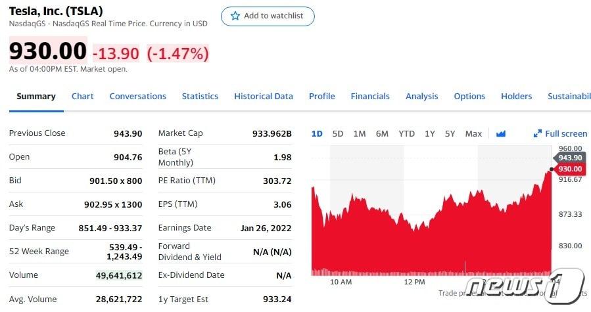The height and width of the screenshot is (312, 591).
Task: Switch to the Chart tab
Action: pos(83,96)
